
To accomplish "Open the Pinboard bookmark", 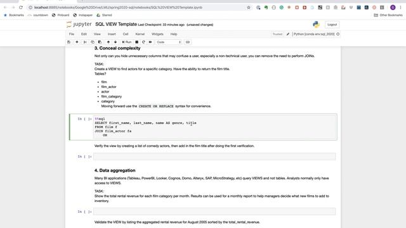I will tap(61, 15).
